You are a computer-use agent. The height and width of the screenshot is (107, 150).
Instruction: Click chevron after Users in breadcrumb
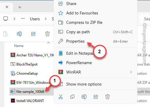pyautogui.click(x=46, y=19)
